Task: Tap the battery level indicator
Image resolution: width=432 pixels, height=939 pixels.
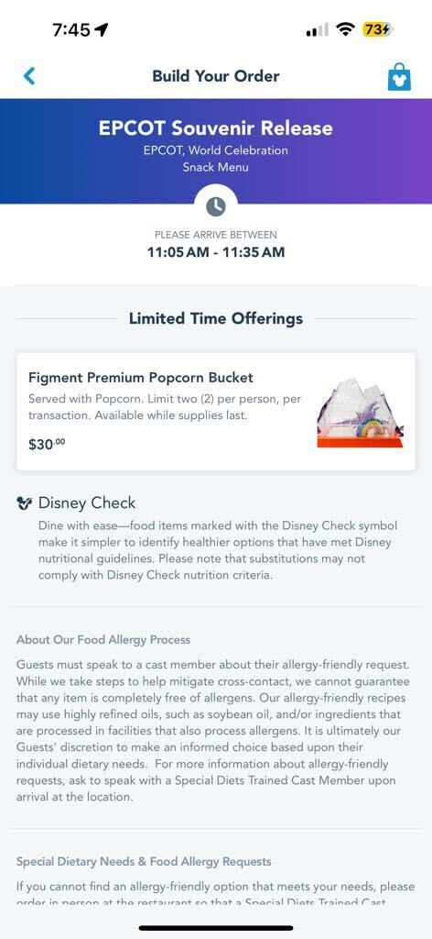Action: pyautogui.click(x=378, y=28)
